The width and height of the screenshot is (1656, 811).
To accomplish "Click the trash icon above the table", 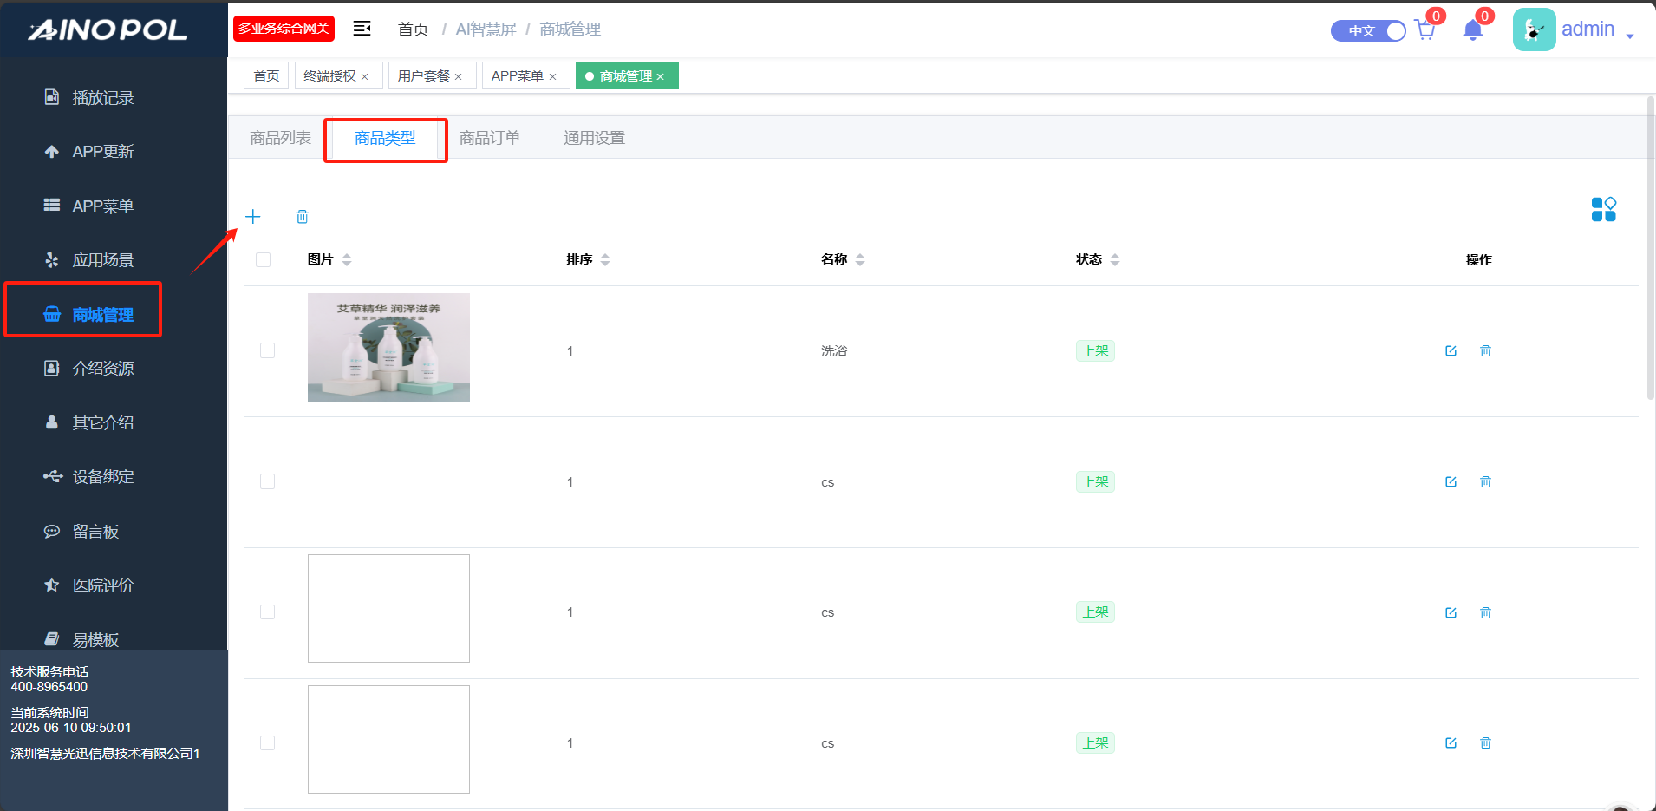I will (x=302, y=217).
